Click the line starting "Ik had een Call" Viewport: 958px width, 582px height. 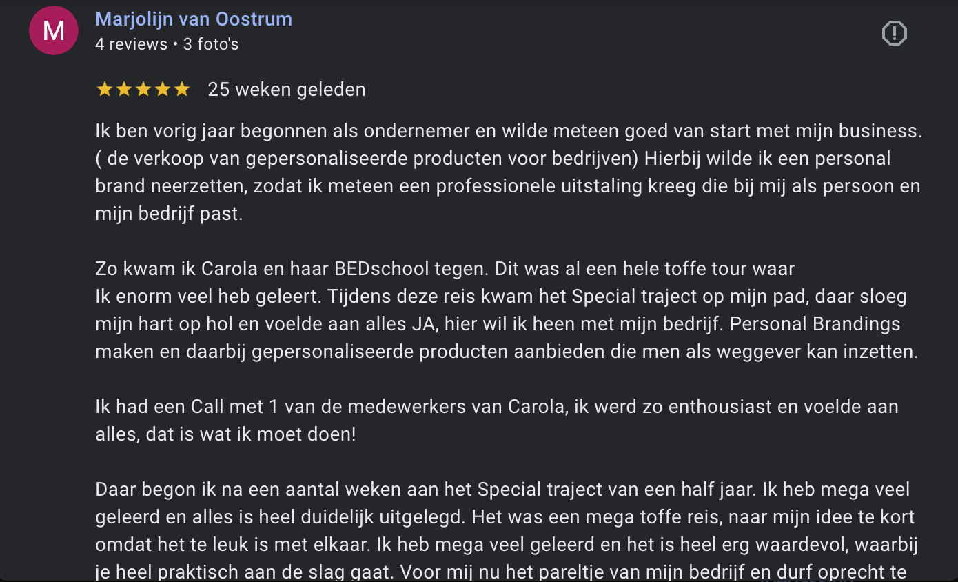coord(496,407)
